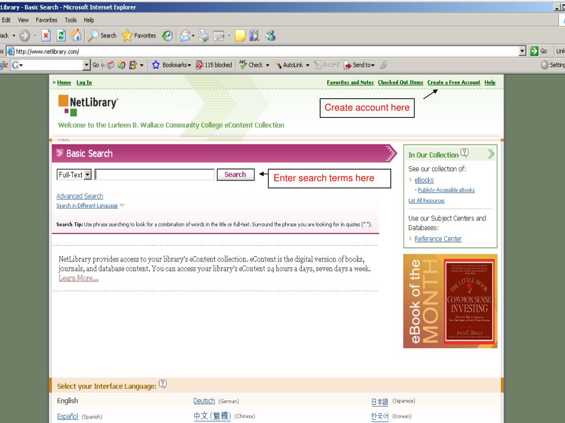This screenshot has height=423, width=565.
Task: Click the page Help link
Action: [x=490, y=83]
